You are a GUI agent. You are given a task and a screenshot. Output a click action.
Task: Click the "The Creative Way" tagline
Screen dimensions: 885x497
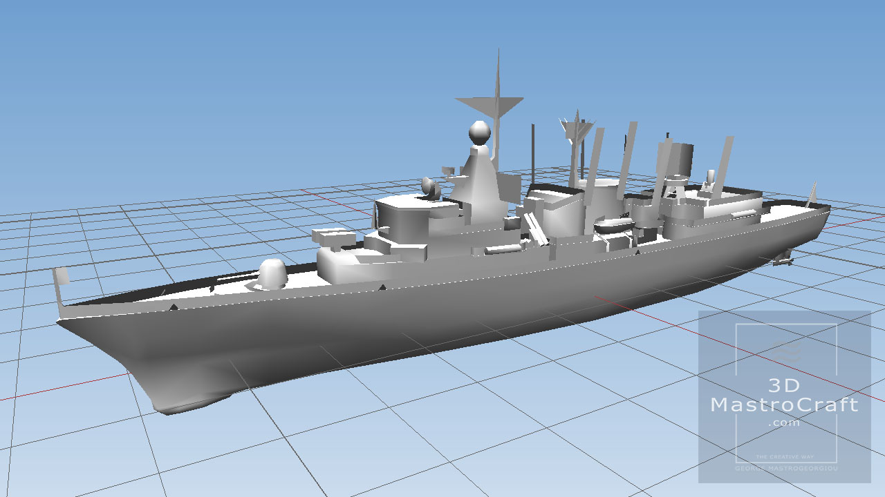[x=784, y=457]
